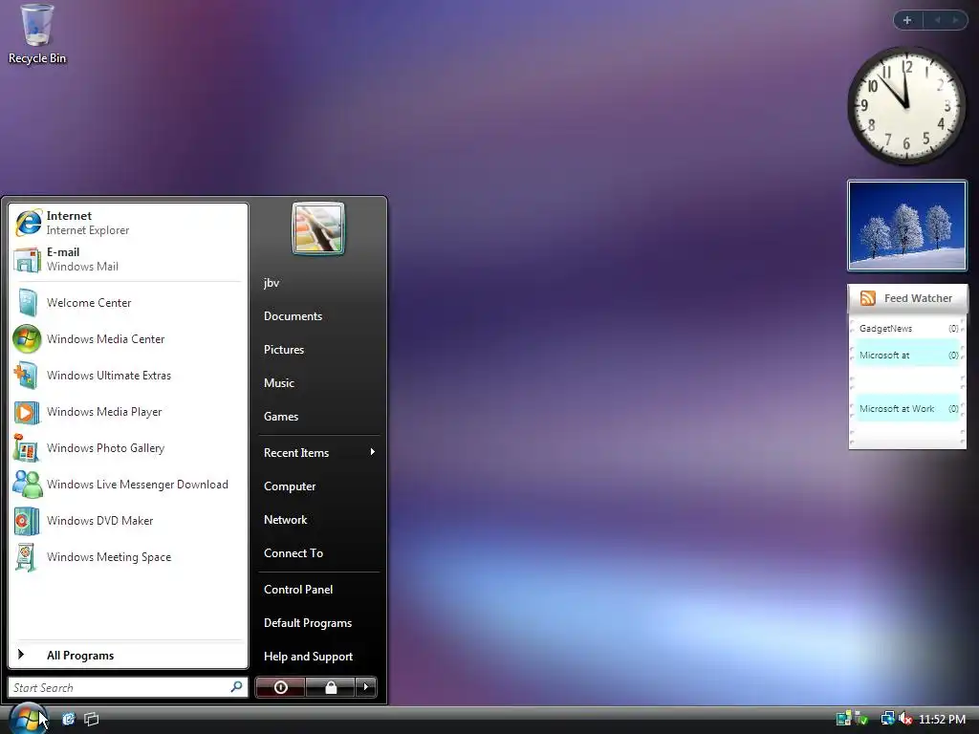
Task: Open Internet Explorer from the Start menu
Action: (127, 223)
